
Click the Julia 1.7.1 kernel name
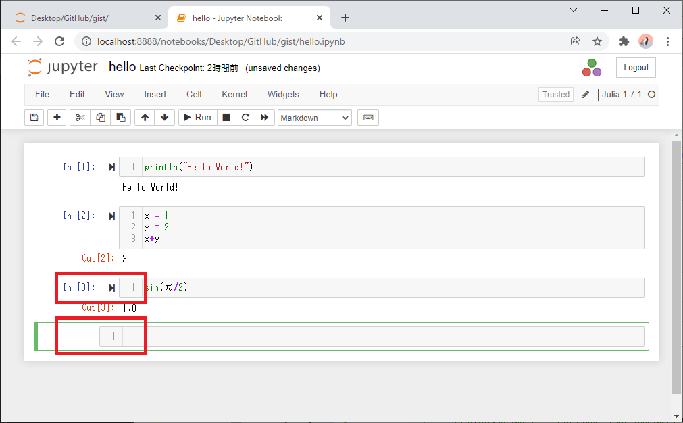pos(622,95)
